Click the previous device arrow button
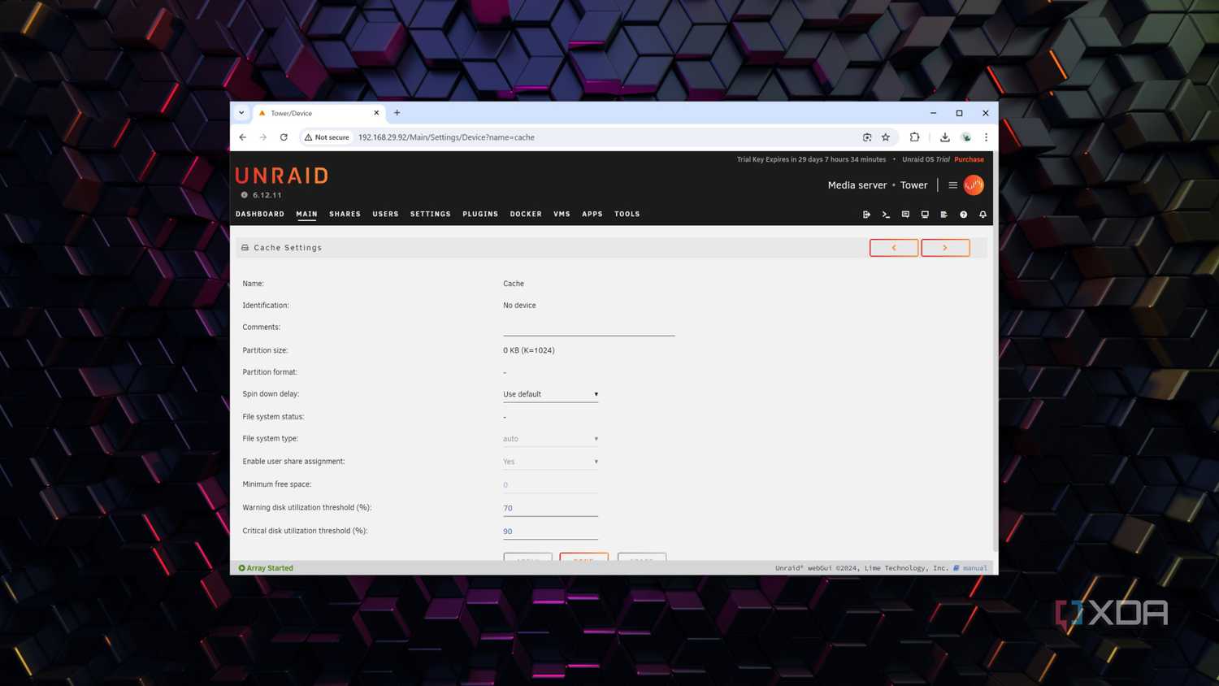1219x686 pixels. 894,248
